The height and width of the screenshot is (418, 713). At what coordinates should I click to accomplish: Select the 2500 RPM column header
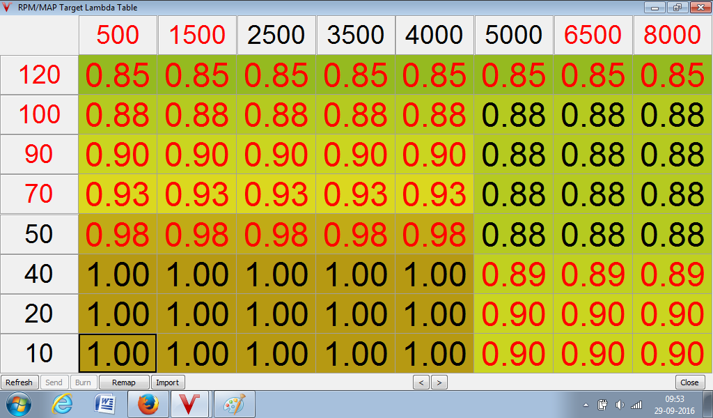[x=276, y=35]
